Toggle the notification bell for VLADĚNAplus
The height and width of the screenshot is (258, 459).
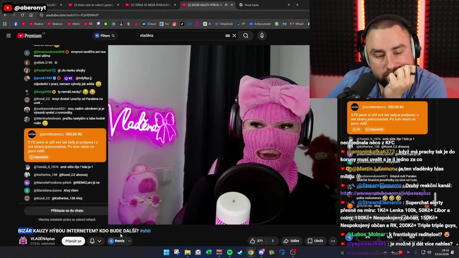92,241
